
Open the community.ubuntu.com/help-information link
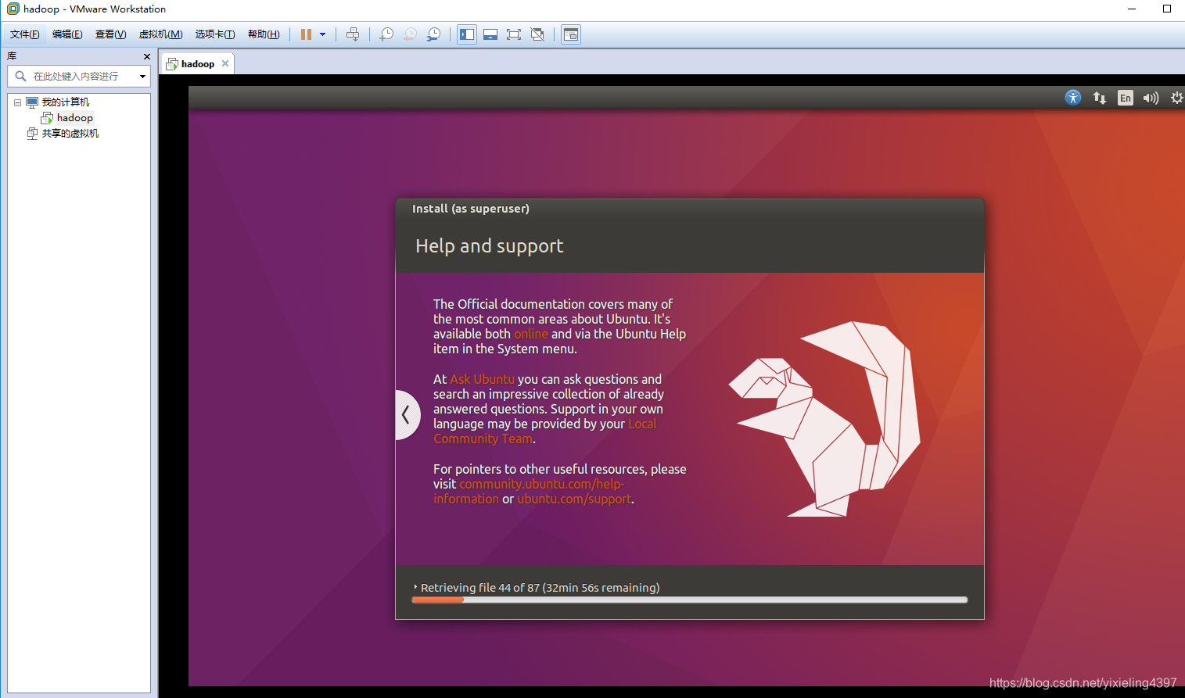(529, 492)
